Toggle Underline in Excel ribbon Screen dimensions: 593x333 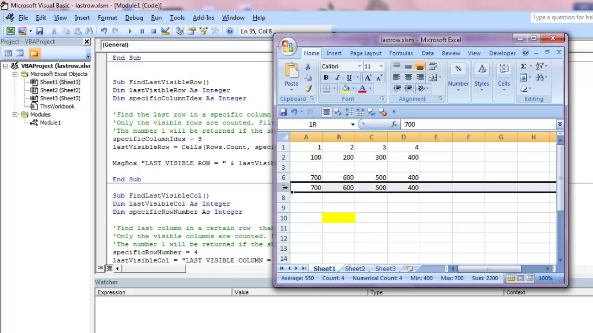349,78
